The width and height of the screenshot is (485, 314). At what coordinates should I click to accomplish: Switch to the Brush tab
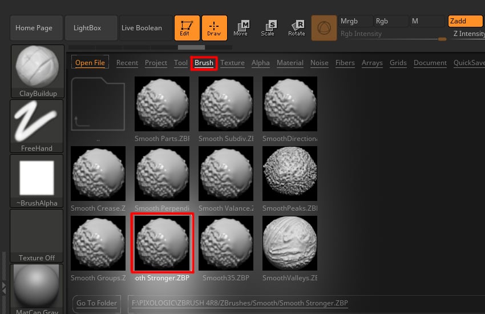[204, 63]
